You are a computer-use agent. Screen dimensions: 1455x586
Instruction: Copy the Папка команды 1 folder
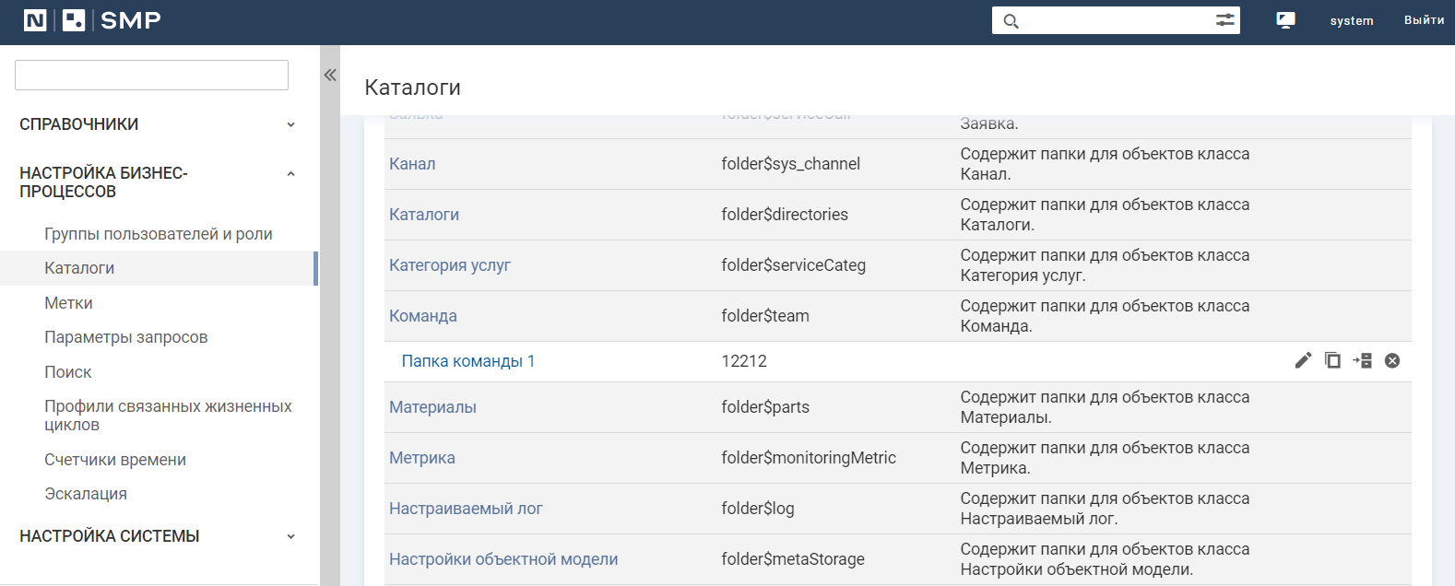coord(1332,360)
